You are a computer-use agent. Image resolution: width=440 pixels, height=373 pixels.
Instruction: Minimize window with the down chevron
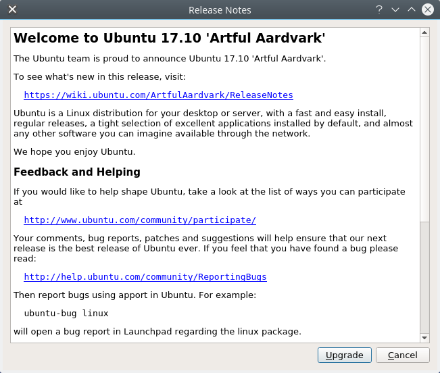pos(395,10)
